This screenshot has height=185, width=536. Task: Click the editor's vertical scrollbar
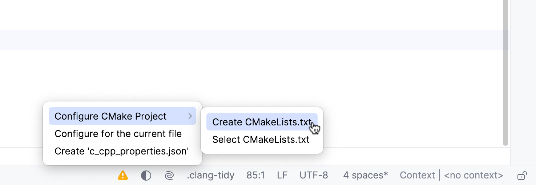505,73
